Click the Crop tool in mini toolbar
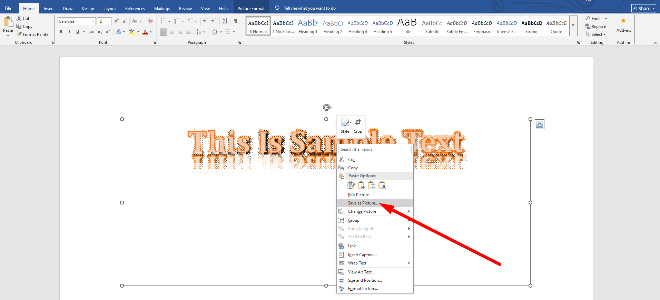660x300 pixels. pos(358,126)
